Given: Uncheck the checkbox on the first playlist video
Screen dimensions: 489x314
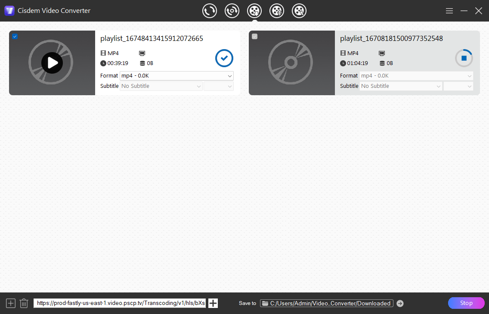Looking at the screenshot, I should 15,37.
